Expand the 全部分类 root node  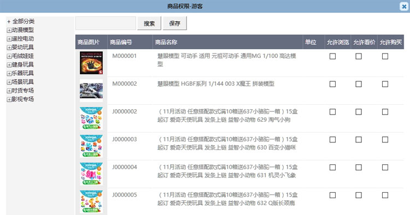coord(9,22)
